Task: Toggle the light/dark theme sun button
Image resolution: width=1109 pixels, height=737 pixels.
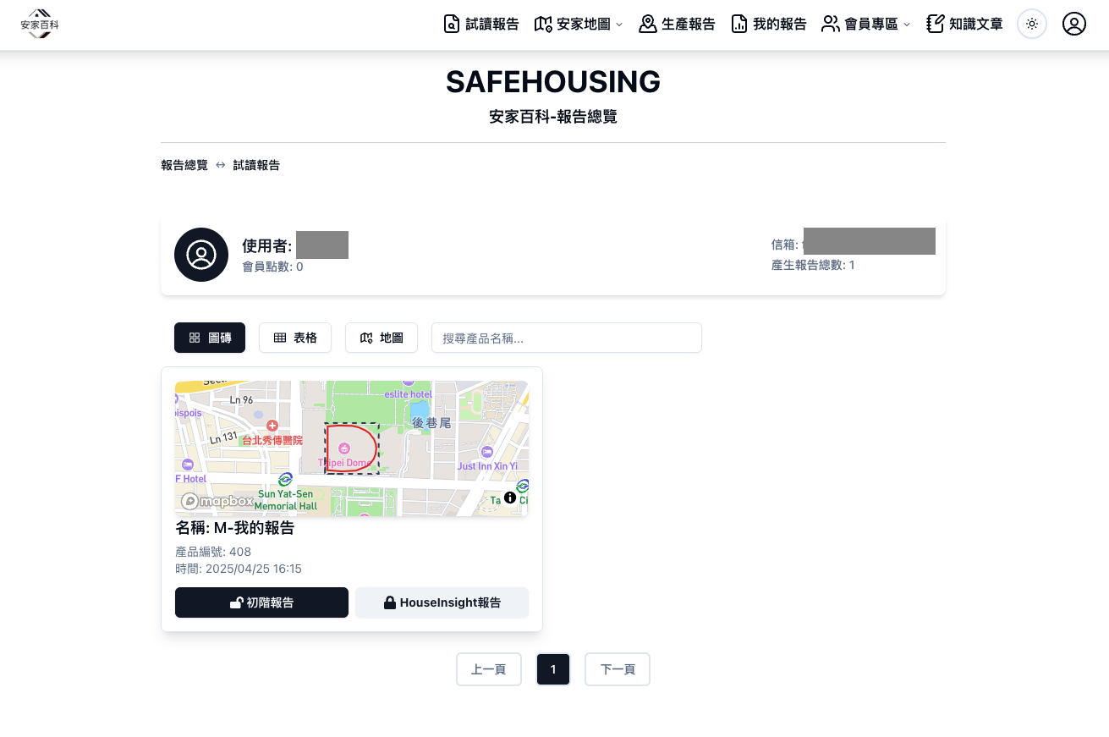Action: pos(1031,24)
